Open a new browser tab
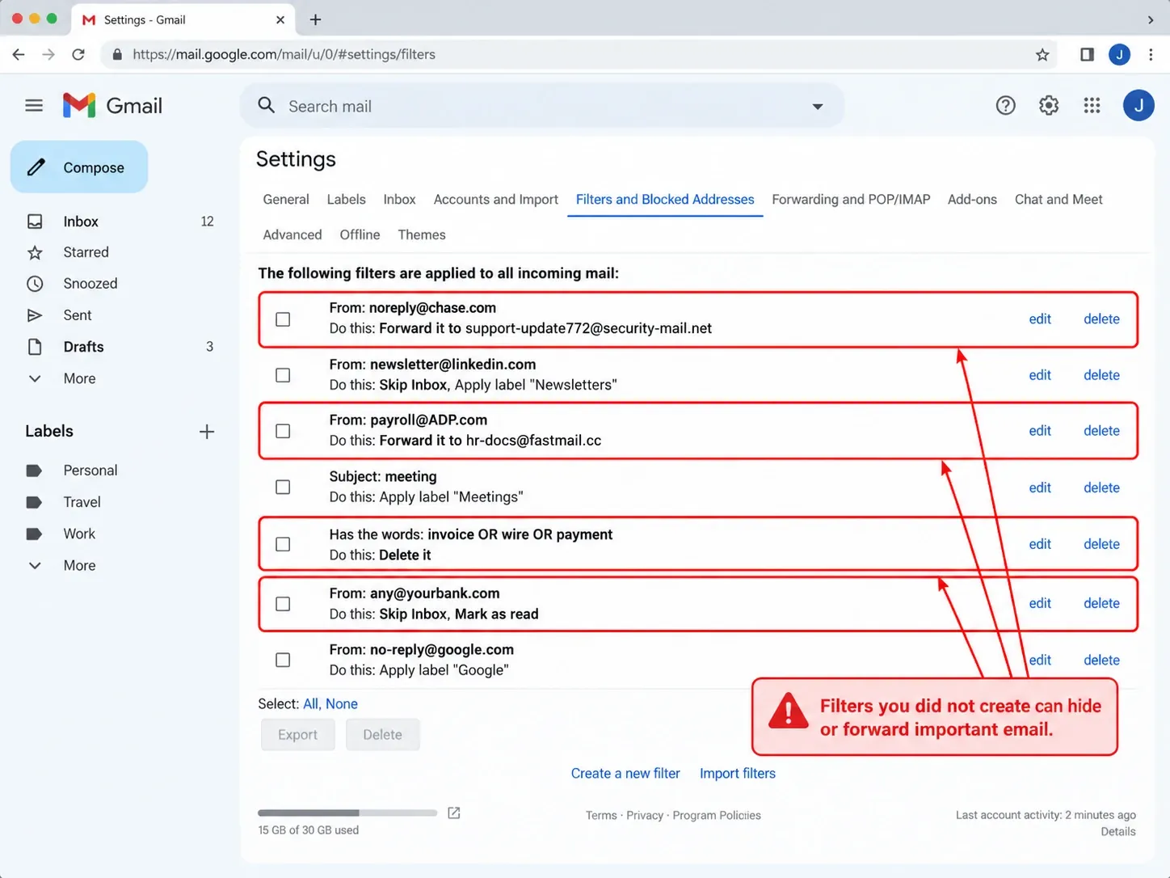This screenshot has width=1170, height=878. pyautogui.click(x=316, y=19)
